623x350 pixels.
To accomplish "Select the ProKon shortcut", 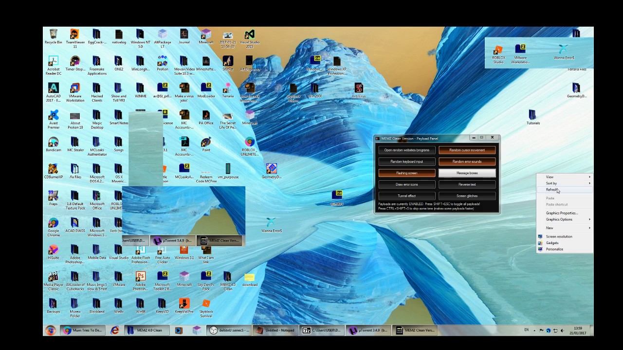I will 162,64.
